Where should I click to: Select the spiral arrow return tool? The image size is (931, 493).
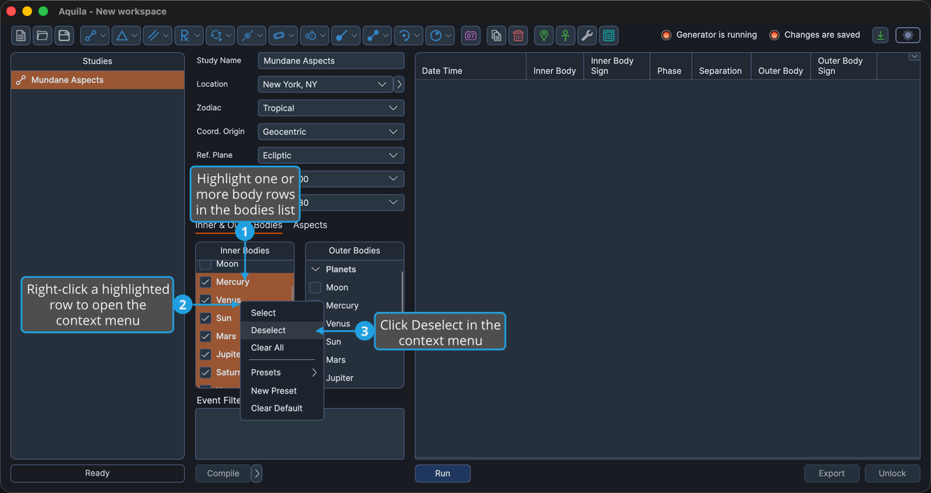(409, 36)
